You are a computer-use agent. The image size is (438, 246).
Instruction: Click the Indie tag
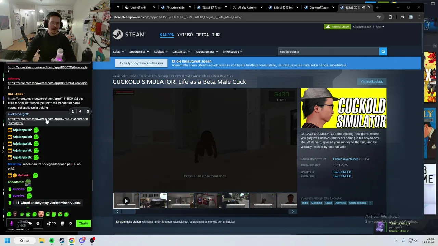click(x=305, y=203)
